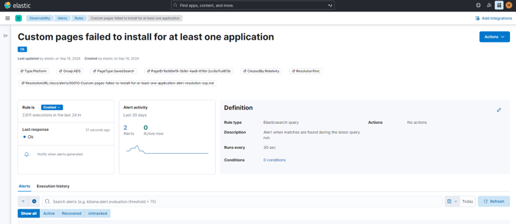Click the Refresh button

493,201
